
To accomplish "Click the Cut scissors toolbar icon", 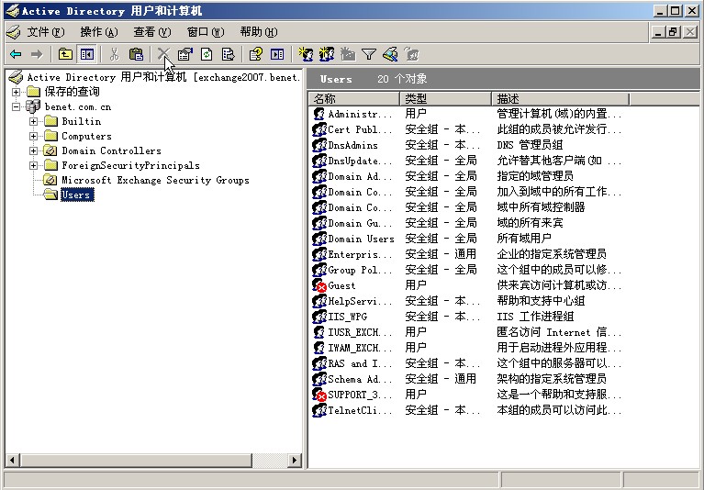I will tap(114, 55).
